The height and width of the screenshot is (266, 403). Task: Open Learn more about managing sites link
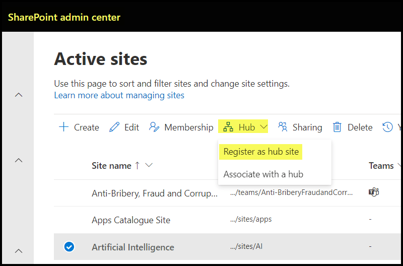pos(119,95)
